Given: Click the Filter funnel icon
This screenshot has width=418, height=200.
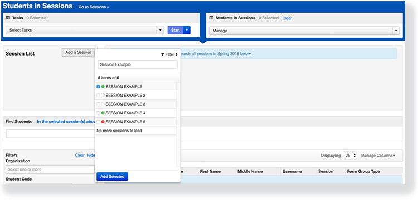Looking at the screenshot, I should click(x=163, y=54).
